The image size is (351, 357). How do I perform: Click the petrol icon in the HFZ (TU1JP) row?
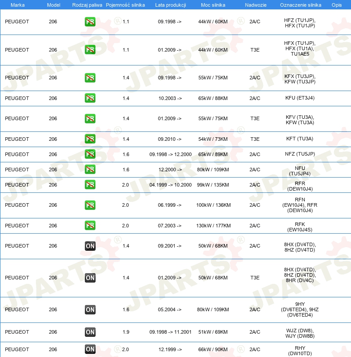point(90,22)
